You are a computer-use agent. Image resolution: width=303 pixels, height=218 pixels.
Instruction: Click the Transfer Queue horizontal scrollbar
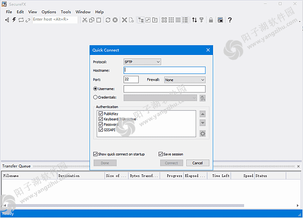pyautogui.click(x=125, y=205)
